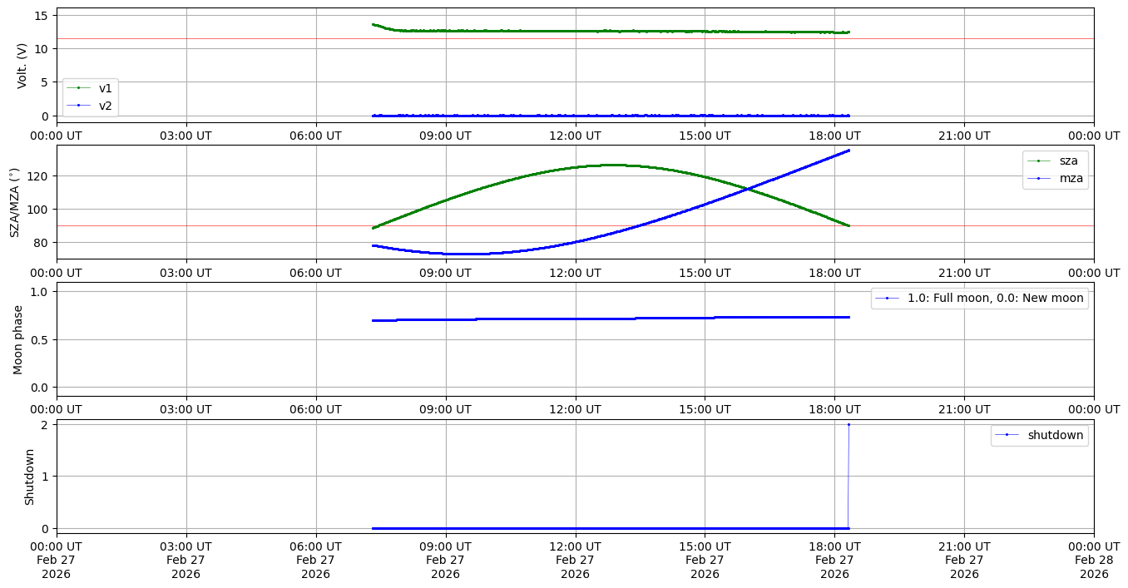
Task: Click the "SZA/MZA (°)" y-axis label
Action: pos(14,202)
